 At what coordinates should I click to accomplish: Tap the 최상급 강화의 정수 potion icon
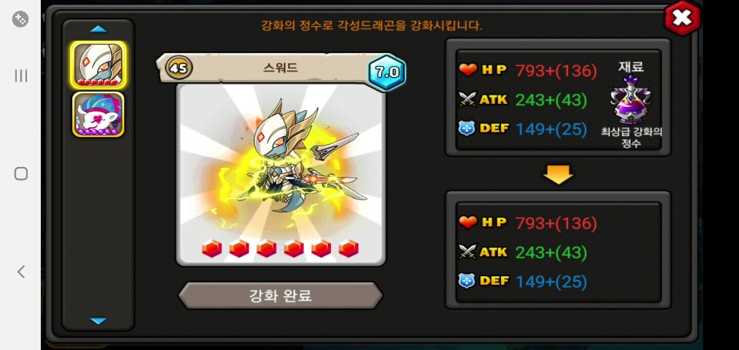coord(631,99)
